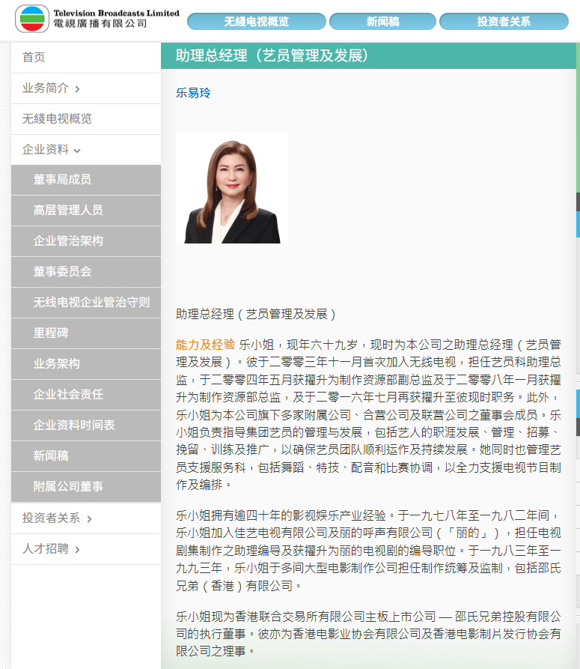The width and height of the screenshot is (580, 669).
Task: Go to 首页 in sidebar
Action: pyautogui.click(x=34, y=57)
